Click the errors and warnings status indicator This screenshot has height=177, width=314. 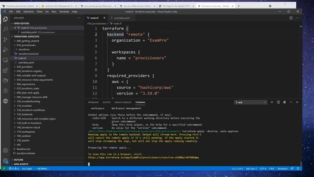click(x=14, y=169)
